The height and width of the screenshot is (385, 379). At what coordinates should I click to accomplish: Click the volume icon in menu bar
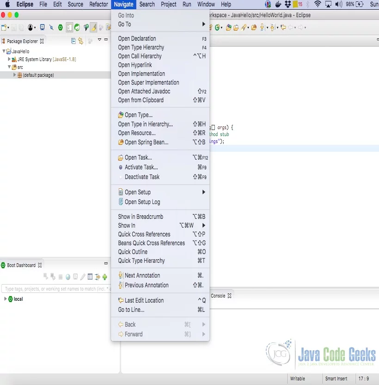tap(339, 4)
